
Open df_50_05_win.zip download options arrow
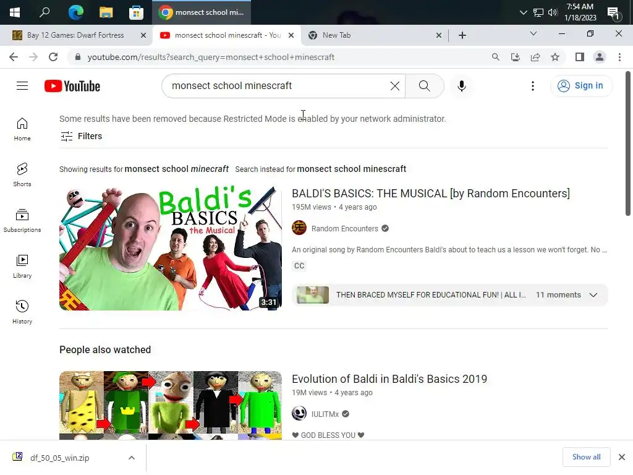click(x=132, y=458)
